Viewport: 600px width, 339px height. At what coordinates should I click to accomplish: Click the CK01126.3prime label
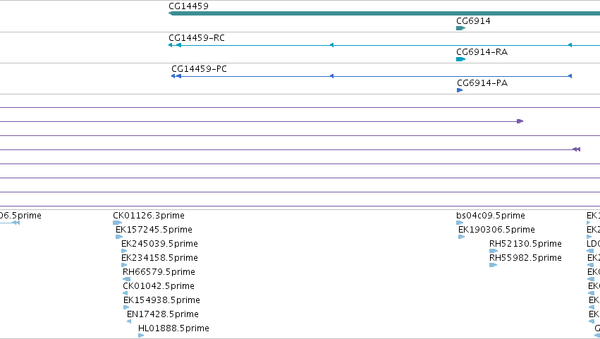pos(149,216)
